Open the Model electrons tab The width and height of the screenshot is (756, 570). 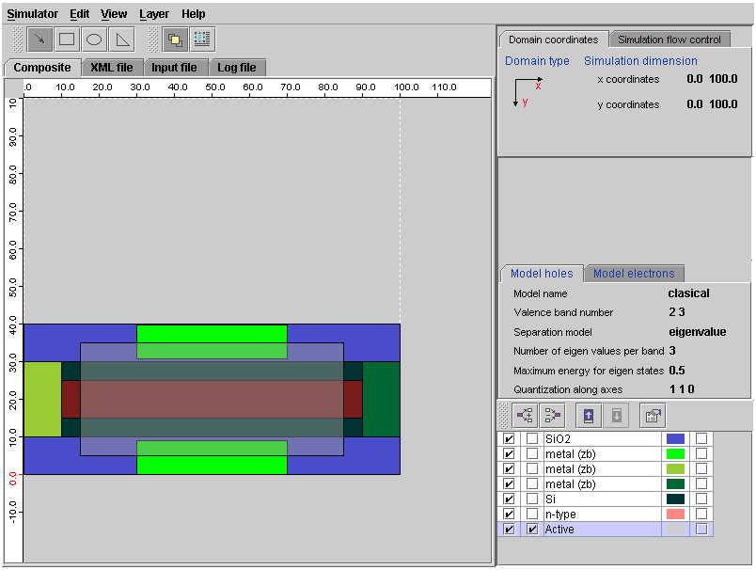(x=634, y=274)
